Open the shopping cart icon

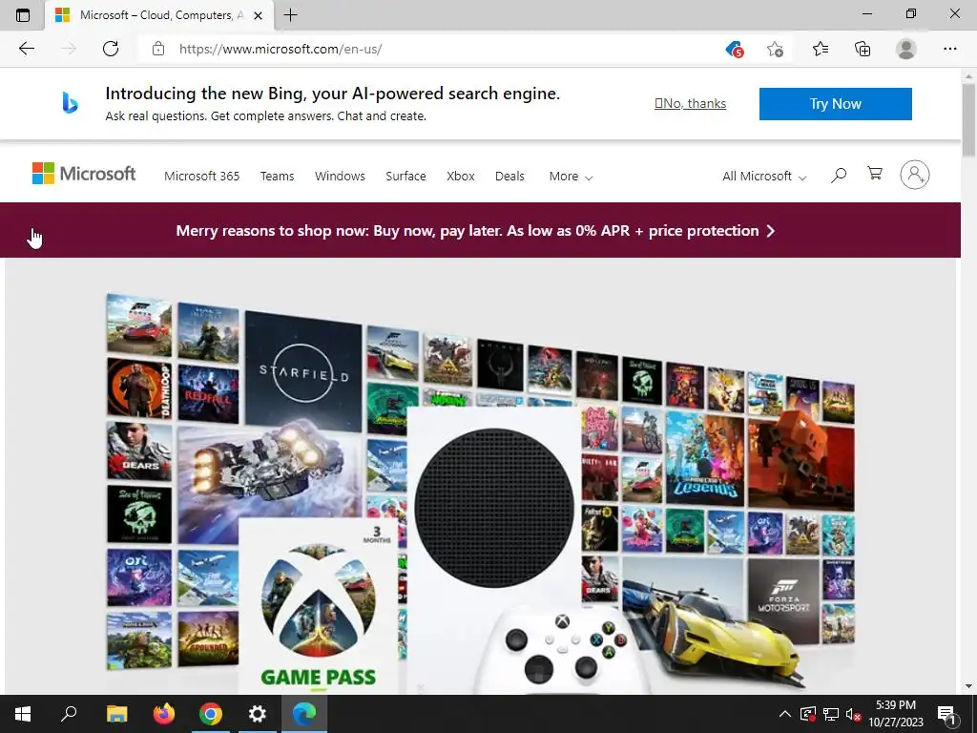point(875,174)
